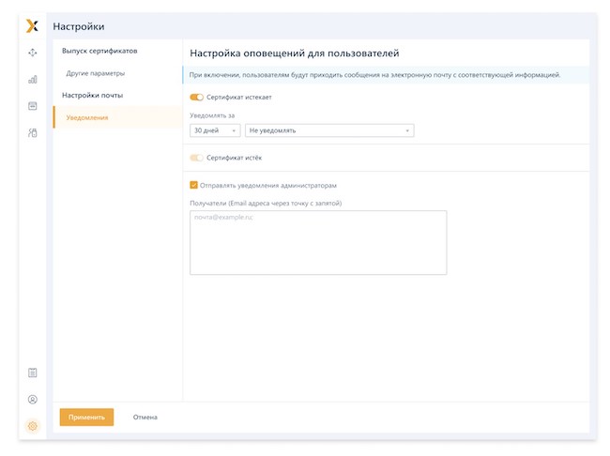Select 'Настройки почты' menu section
Viewport: 610px width, 456px height.
click(92, 95)
